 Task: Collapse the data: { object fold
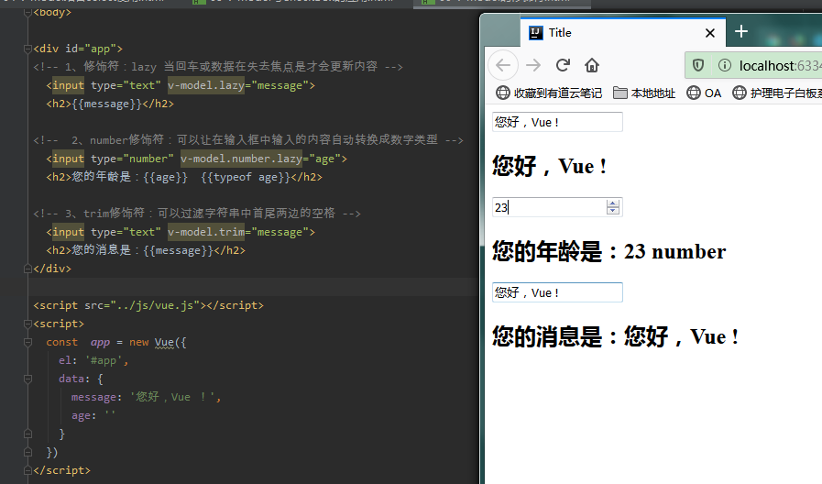tap(27, 379)
